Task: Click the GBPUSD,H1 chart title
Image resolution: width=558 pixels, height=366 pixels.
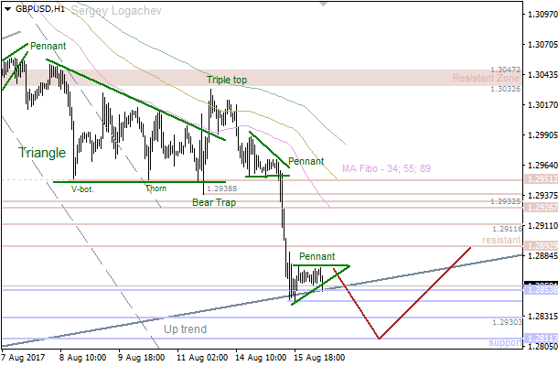Action: tap(41, 8)
